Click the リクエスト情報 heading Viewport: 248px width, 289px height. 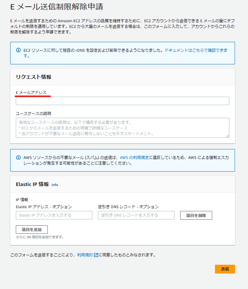[33, 77]
